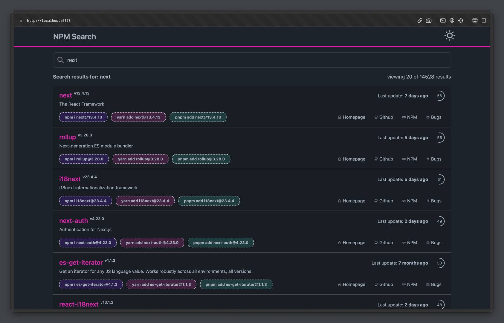Open the 'i18next' package title link
The height and width of the screenshot is (323, 504).
click(70, 179)
